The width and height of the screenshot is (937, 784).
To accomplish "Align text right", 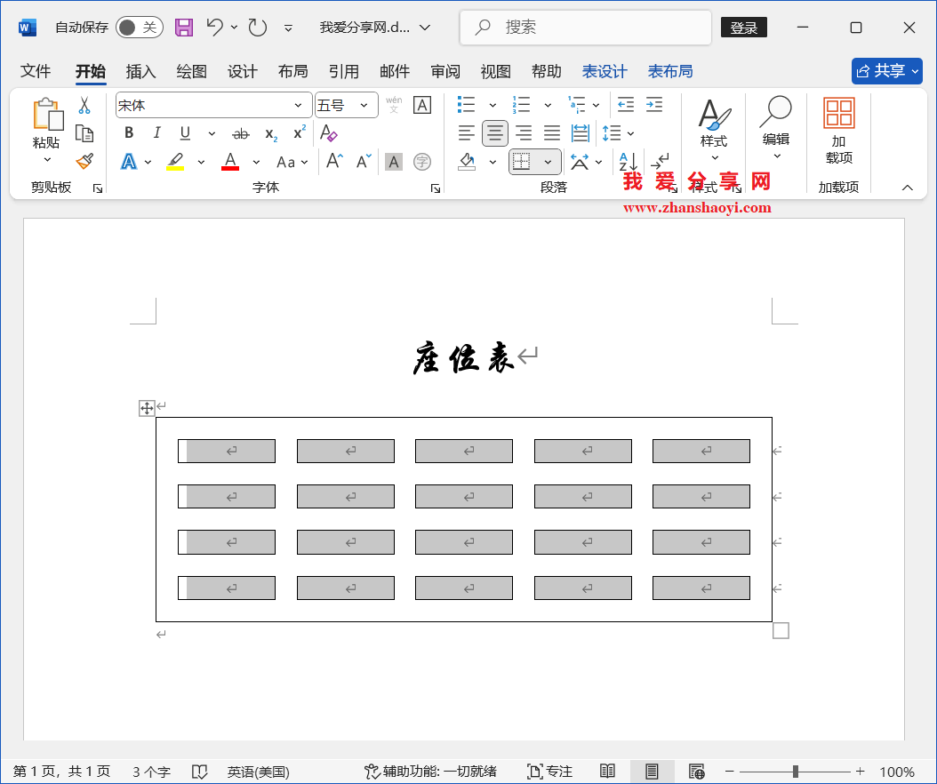I will 524,133.
